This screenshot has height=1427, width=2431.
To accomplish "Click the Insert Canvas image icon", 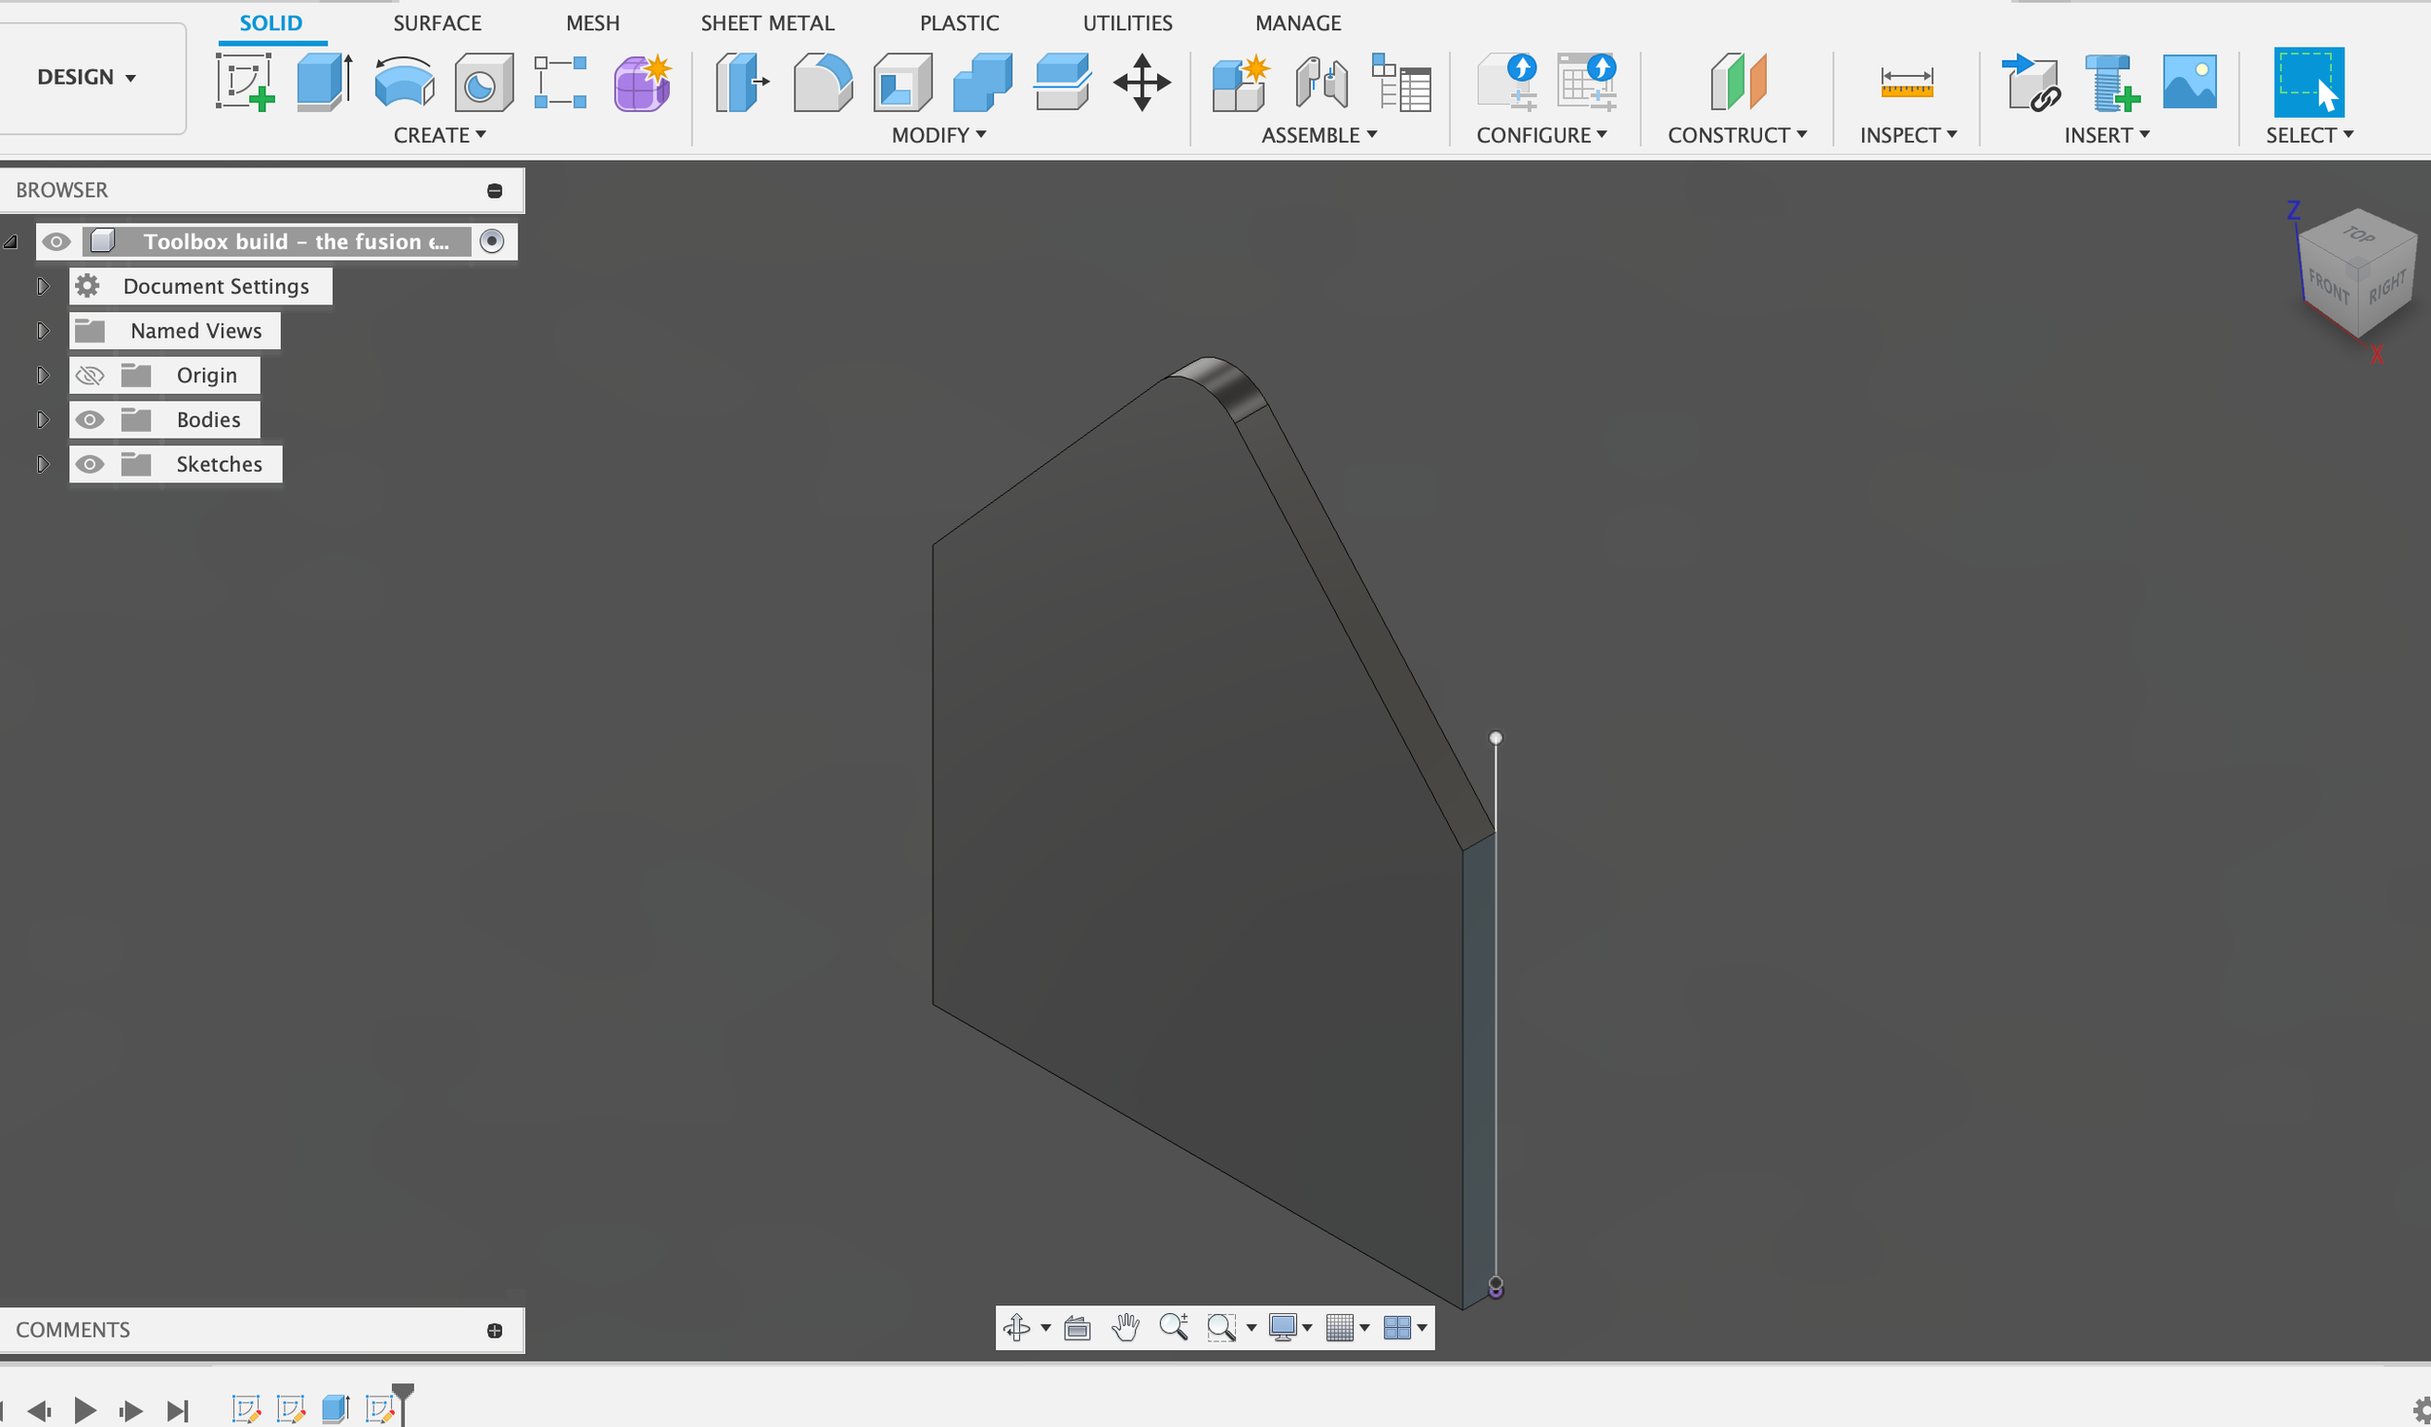I will (2190, 83).
